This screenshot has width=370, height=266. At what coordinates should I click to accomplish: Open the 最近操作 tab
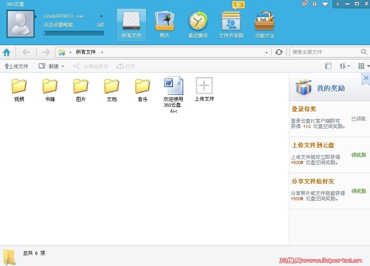tap(198, 25)
